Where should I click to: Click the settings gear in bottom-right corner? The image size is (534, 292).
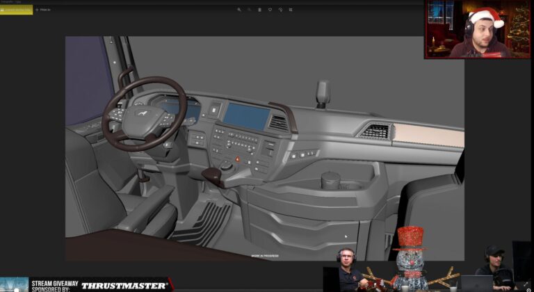tap(529, 290)
